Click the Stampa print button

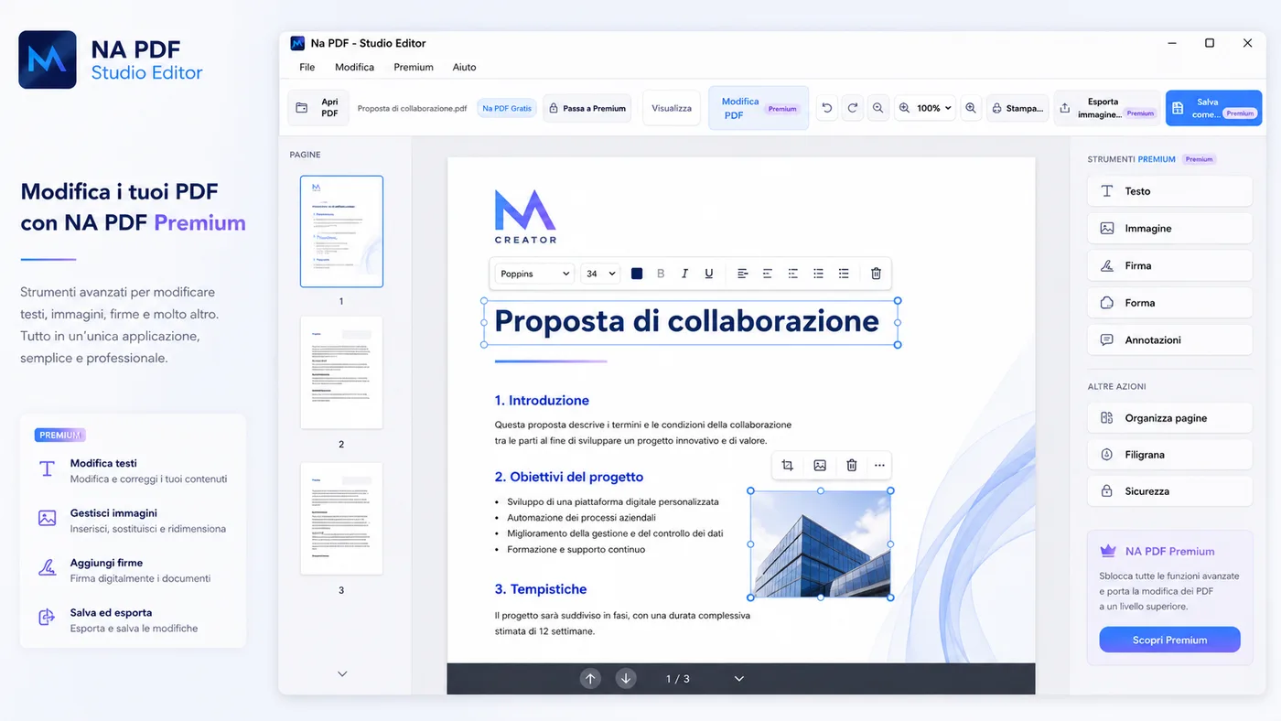[1017, 108]
